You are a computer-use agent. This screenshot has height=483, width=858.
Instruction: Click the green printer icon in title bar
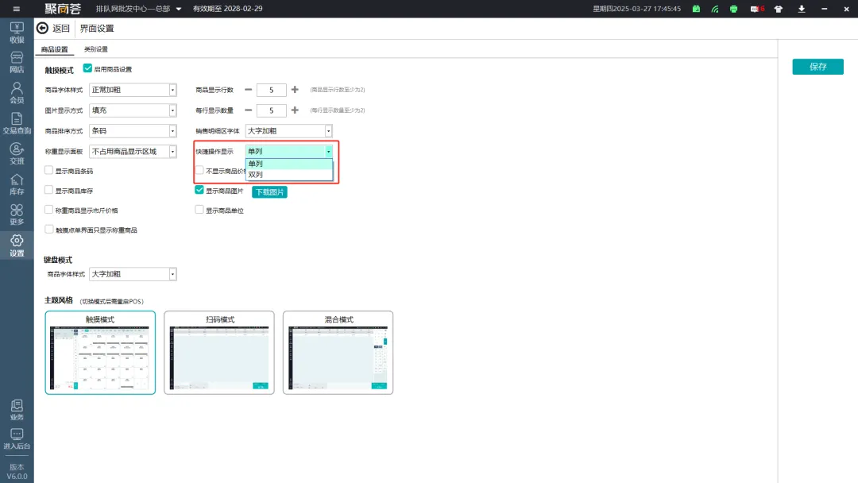click(x=733, y=9)
